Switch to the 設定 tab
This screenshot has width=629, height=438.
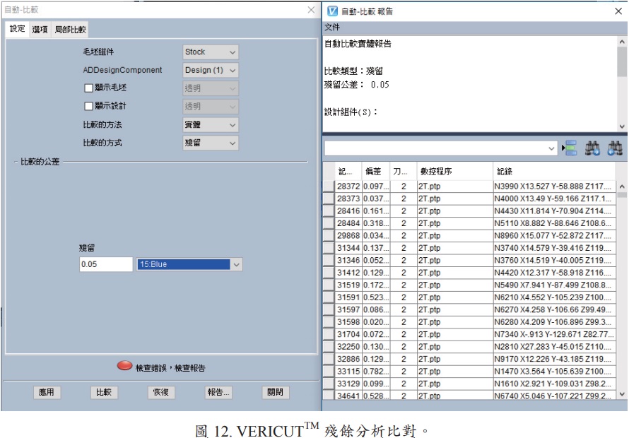tap(17, 29)
